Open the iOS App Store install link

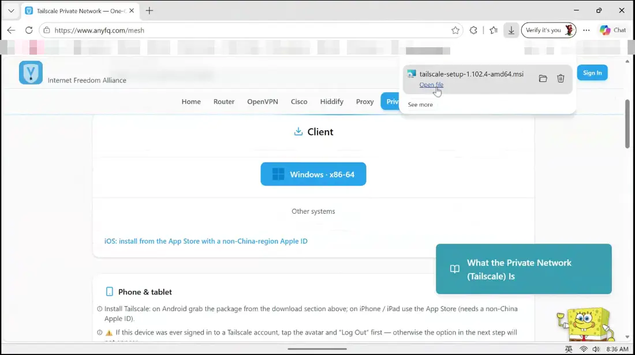(206, 241)
